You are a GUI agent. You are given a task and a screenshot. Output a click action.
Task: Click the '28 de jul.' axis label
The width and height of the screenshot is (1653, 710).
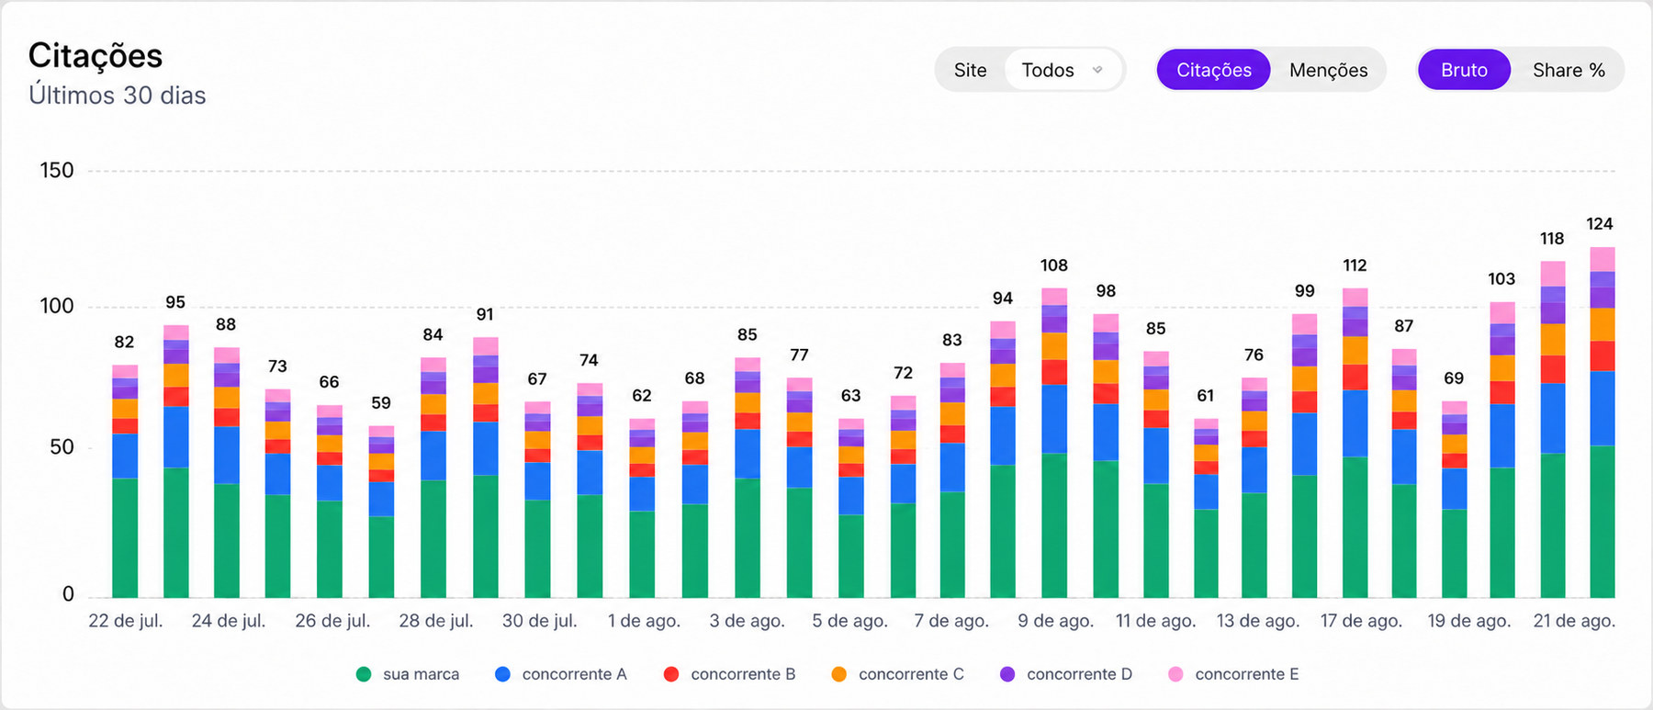436,621
